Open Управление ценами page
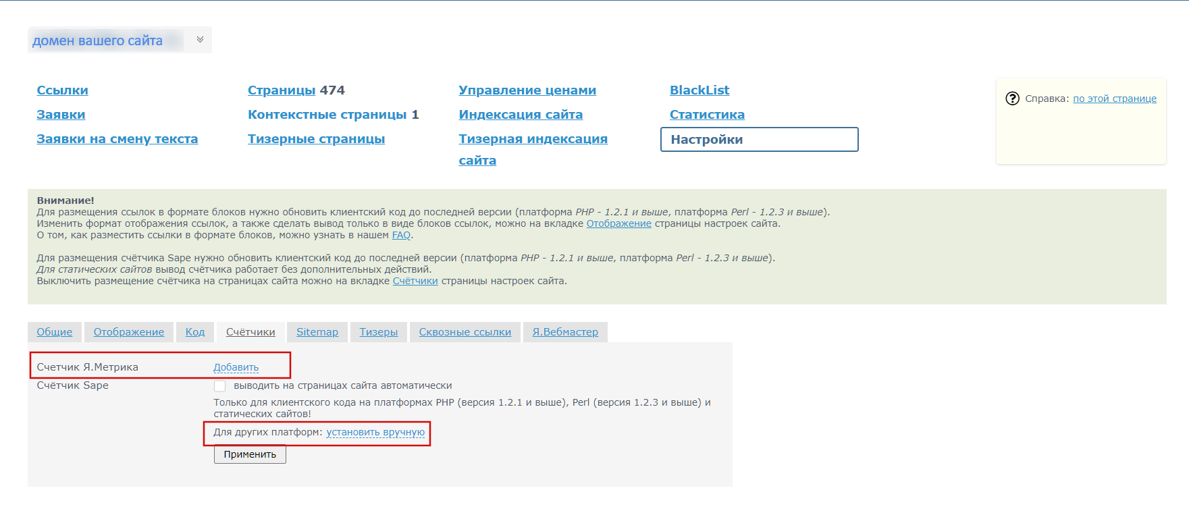Viewport: 1189px width, 513px height. pyautogui.click(x=527, y=90)
